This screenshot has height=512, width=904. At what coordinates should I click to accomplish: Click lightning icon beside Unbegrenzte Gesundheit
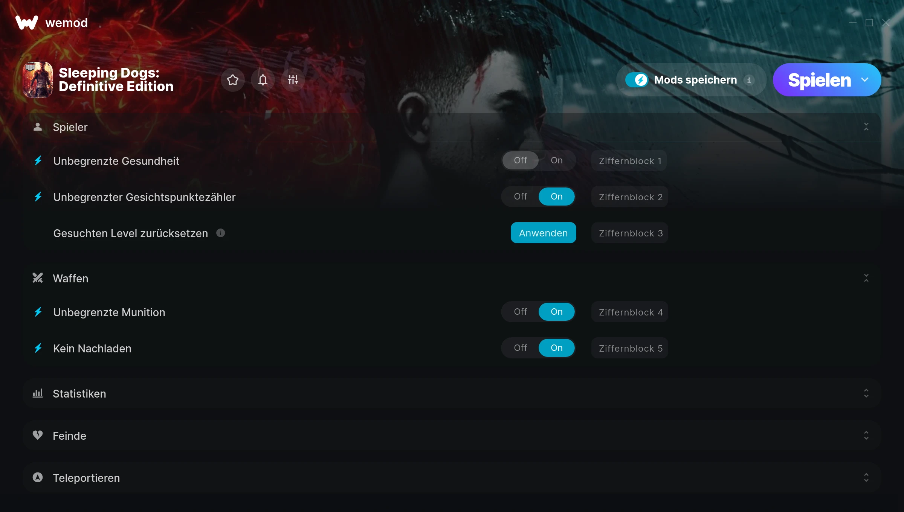38,161
